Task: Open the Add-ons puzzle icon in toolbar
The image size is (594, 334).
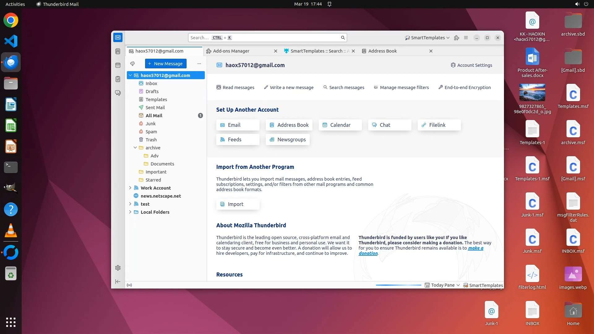Action: click(456, 38)
